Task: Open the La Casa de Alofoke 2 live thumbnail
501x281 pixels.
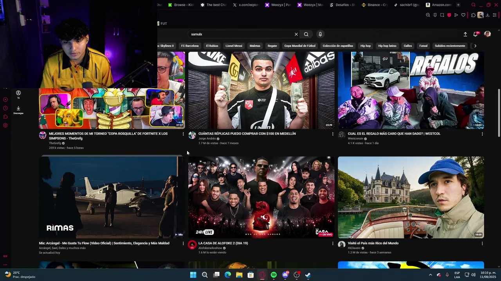Action: pos(261,197)
